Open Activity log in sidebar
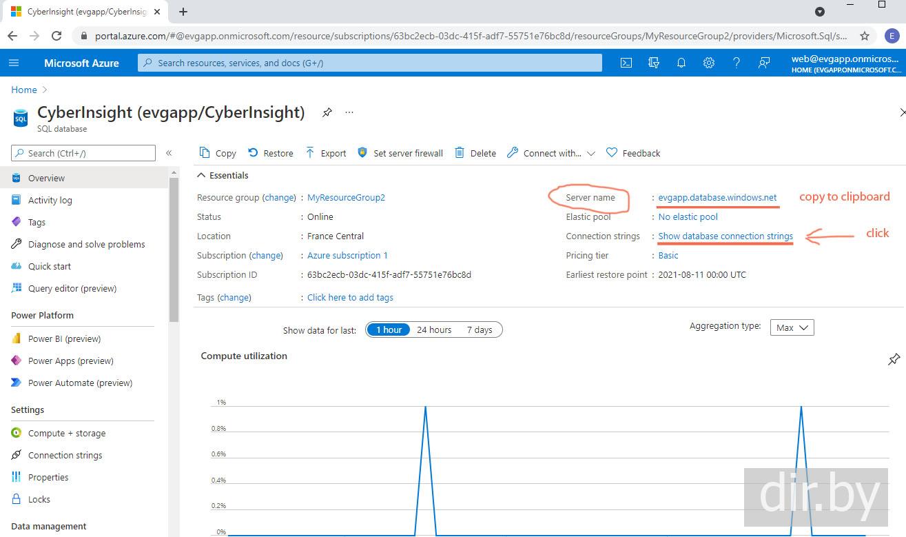This screenshot has width=906, height=537. click(50, 200)
